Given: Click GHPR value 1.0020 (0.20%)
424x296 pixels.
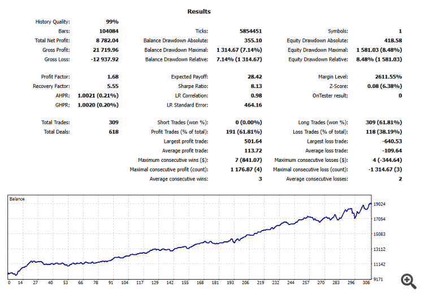Looking at the screenshot, I should (x=98, y=105).
